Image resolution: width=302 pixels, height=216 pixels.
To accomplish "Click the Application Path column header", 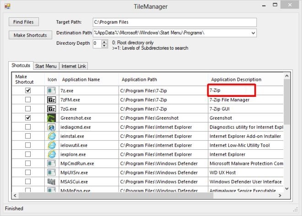I will tap(163, 79).
